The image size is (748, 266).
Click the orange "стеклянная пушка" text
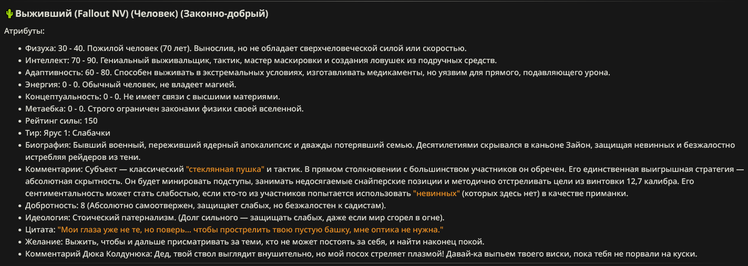click(x=226, y=169)
